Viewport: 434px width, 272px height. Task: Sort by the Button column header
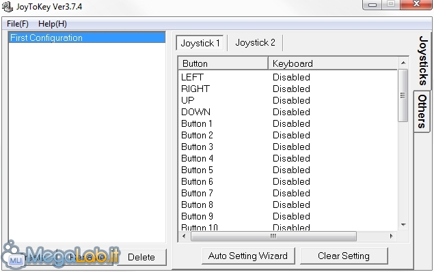[x=223, y=63]
